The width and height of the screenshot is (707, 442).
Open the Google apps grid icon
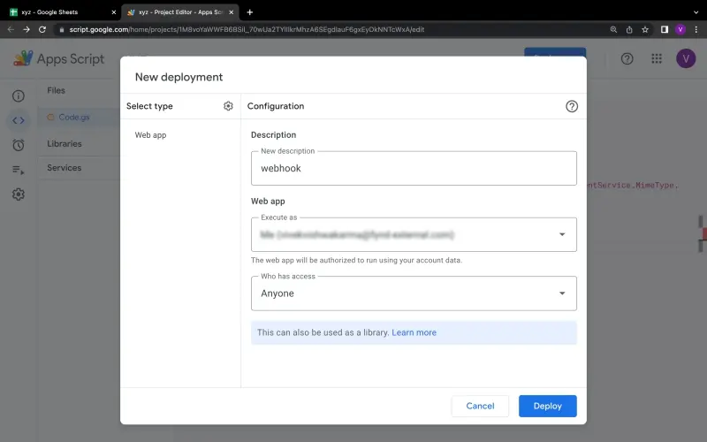click(x=657, y=58)
